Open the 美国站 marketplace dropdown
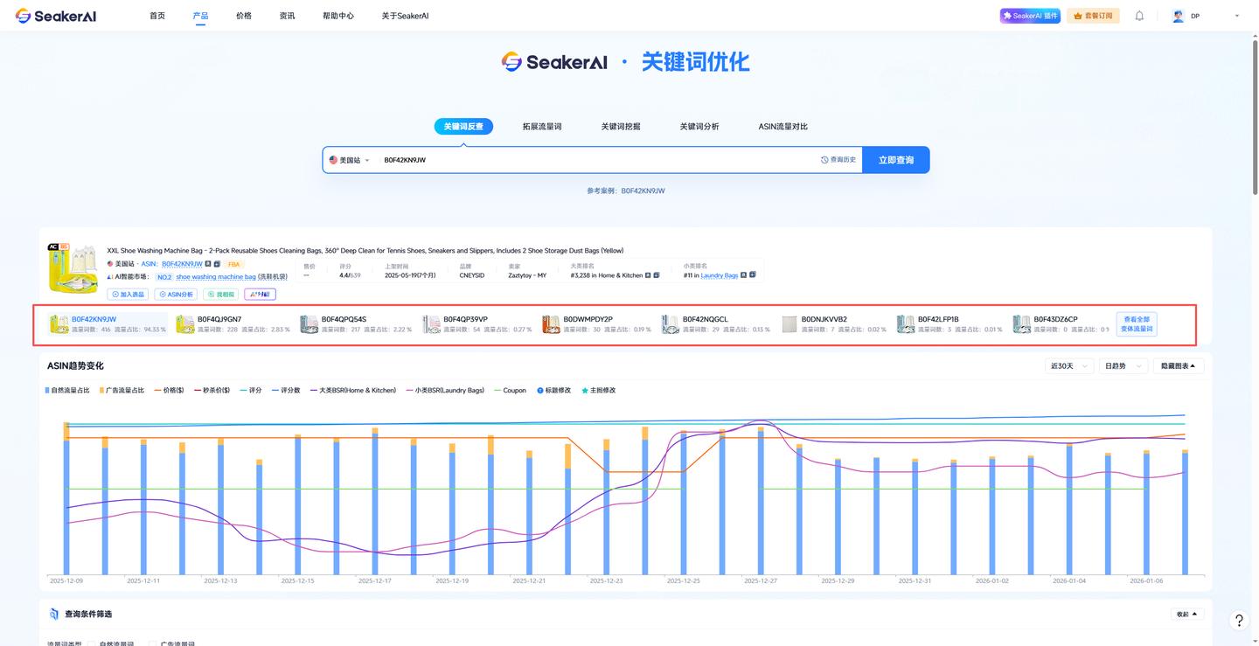Image resolution: width=1259 pixels, height=646 pixels. [x=349, y=159]
